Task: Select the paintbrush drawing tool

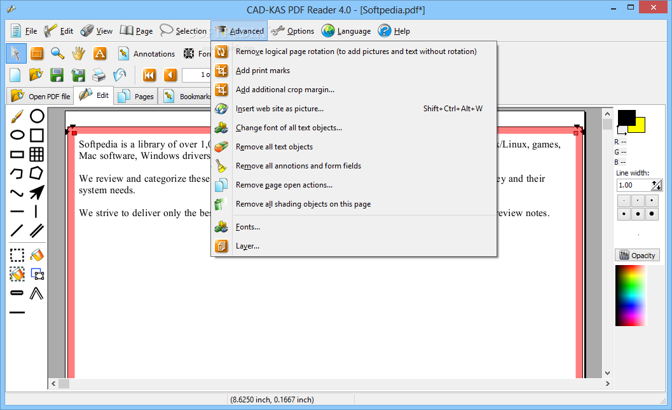Action: (17, 116)
